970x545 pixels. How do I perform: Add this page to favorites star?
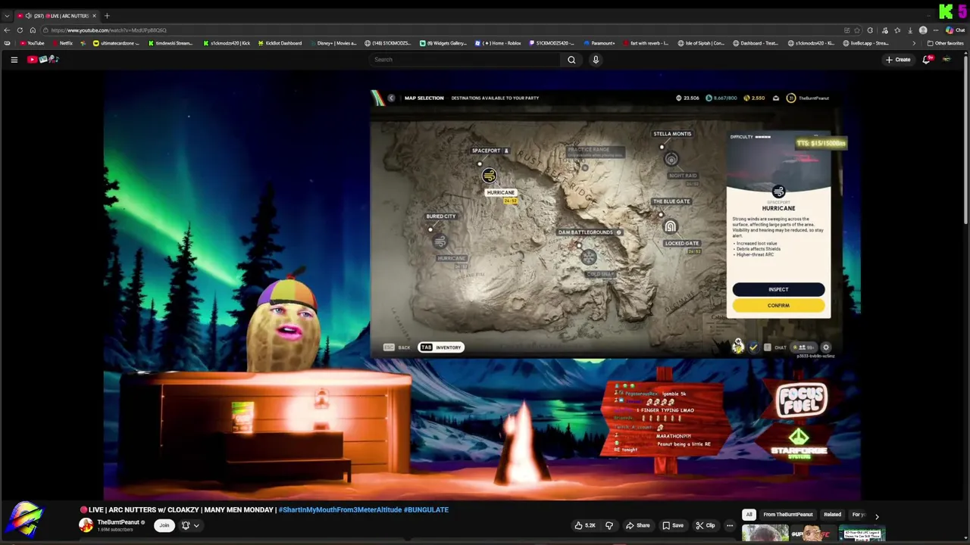click(857, 30)
